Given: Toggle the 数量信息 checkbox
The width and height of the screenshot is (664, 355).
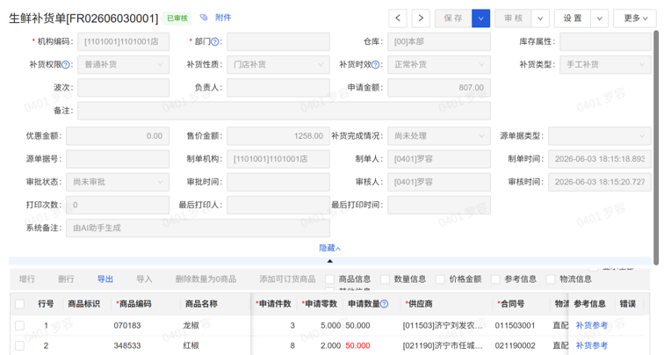Looking at the screenshot, I should coord(385,279).
